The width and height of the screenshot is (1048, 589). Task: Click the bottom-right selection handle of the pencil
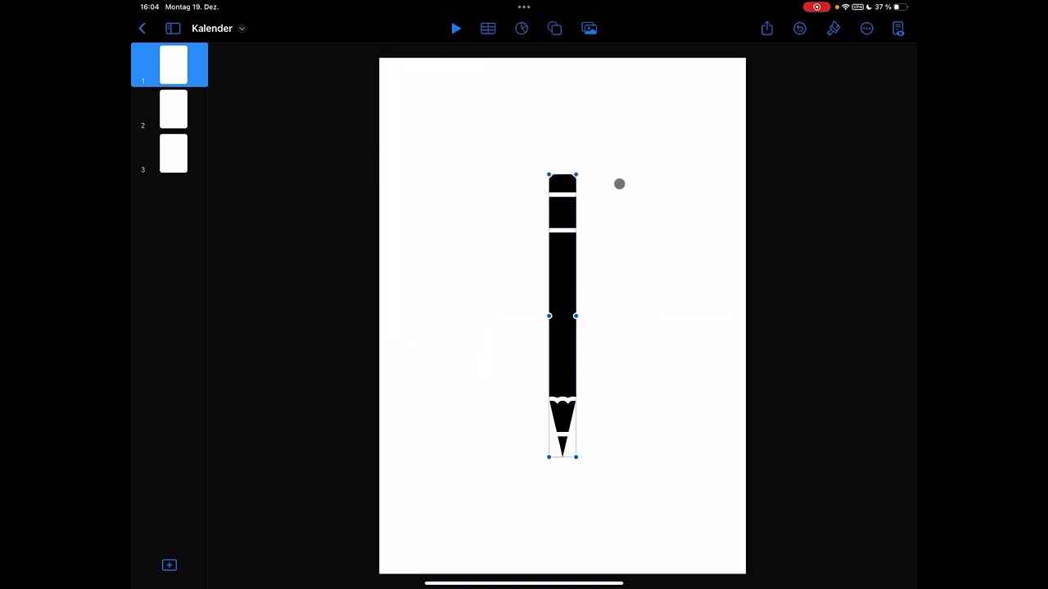pos(576,457)
